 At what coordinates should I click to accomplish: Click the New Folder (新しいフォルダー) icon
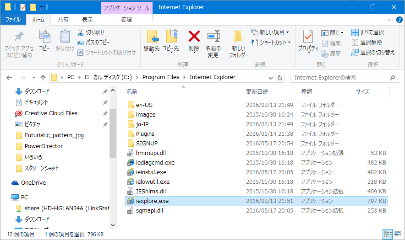pyautogui.click(x=238, y=37)
